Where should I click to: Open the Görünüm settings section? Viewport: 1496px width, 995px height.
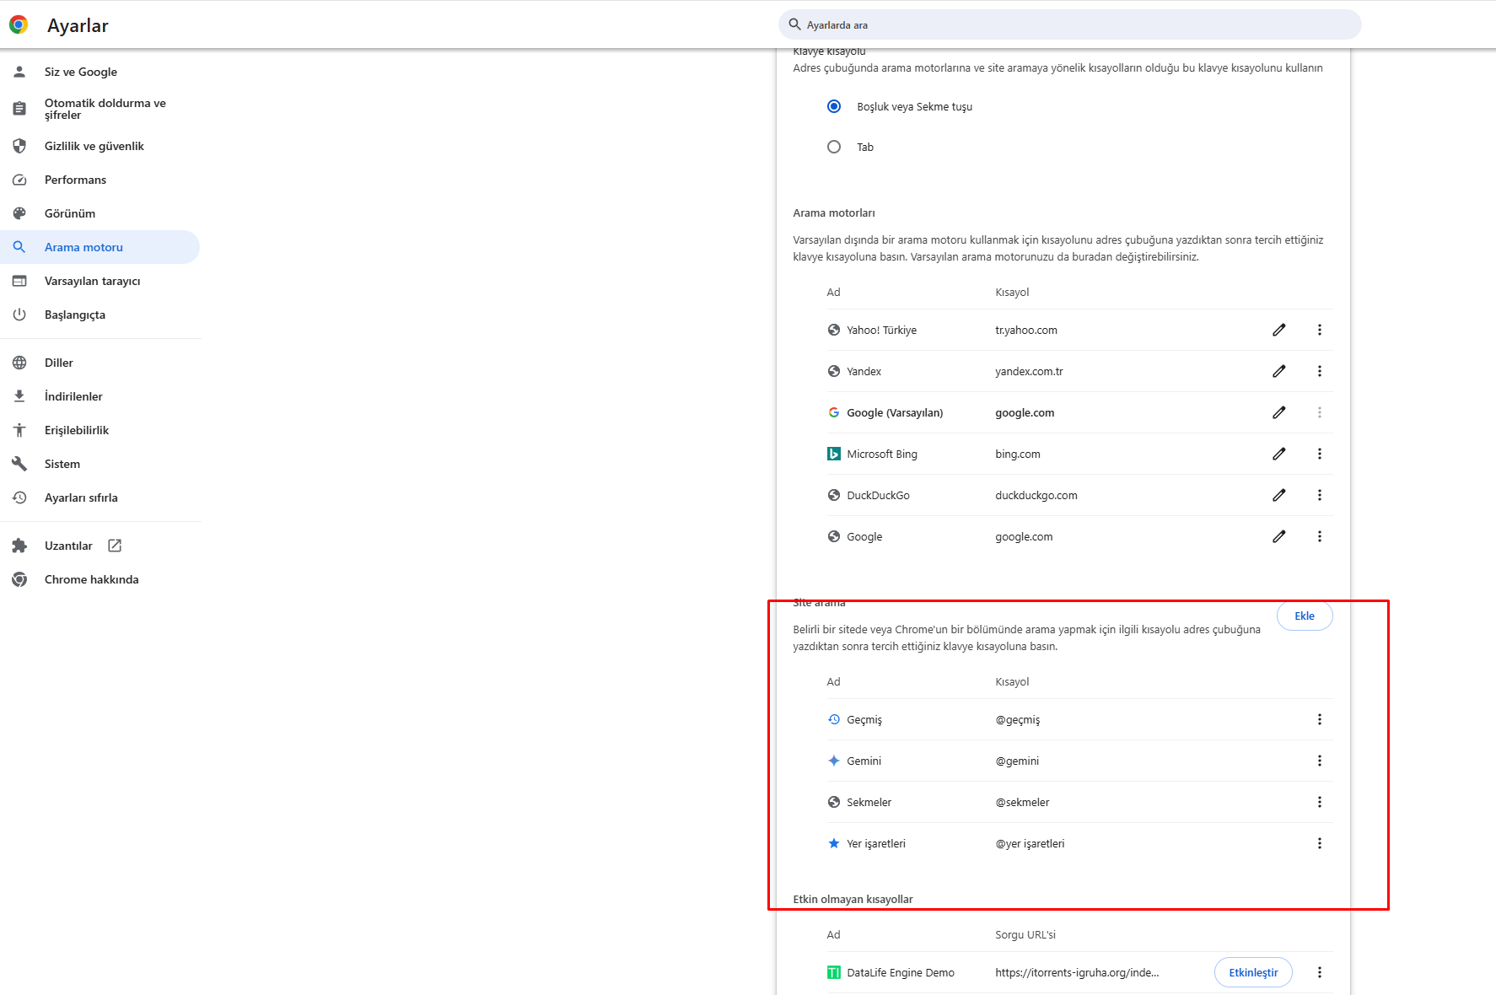tap(70, 213)
